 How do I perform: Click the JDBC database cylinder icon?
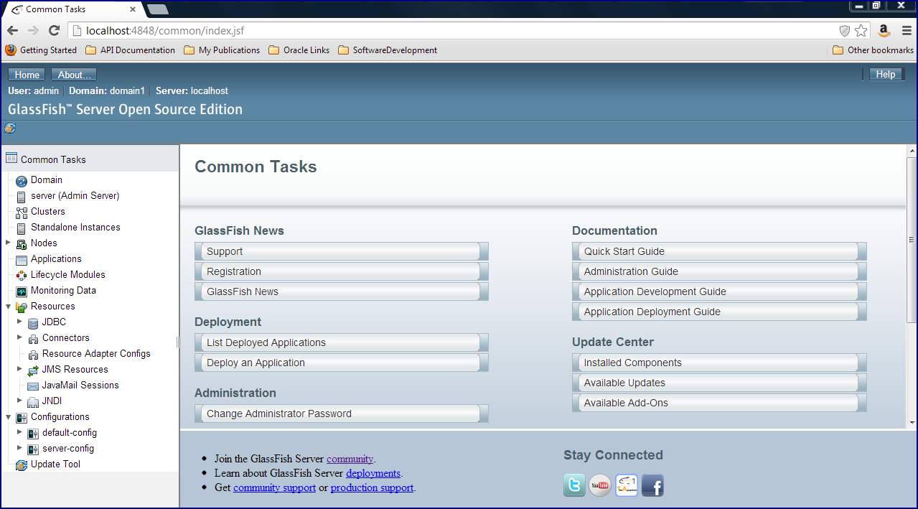pyautogui.click(x=33, y=323)
